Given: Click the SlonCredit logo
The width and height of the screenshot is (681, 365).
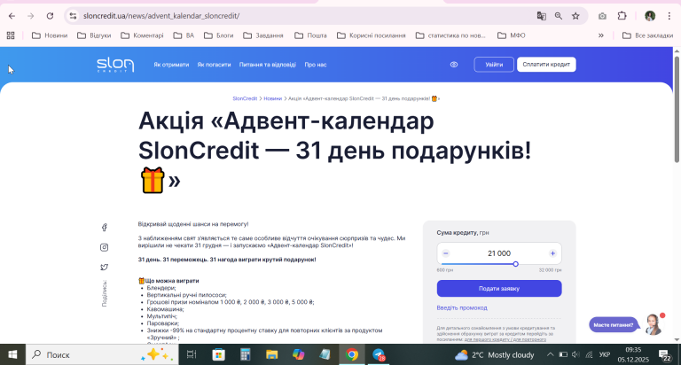Looking at the screenshot, I should coord(115,65).
